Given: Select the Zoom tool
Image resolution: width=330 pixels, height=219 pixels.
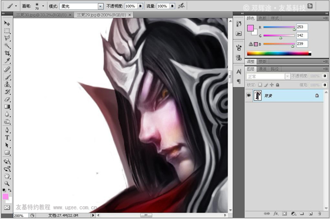Looking at the screenshot, I should [x=7, y=183].
